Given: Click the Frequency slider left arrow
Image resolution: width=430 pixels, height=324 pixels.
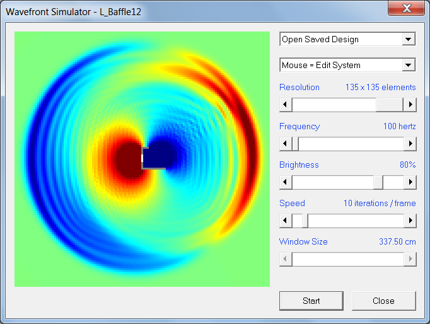Looking at the screenshot, I should 286,143.
